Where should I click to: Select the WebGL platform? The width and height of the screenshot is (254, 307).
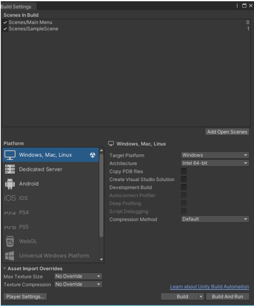[50, 241]
